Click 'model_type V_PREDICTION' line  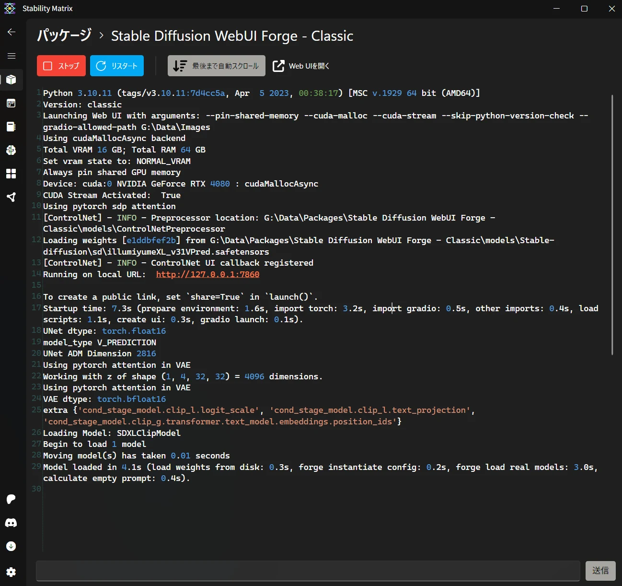[x=100, y=342]
